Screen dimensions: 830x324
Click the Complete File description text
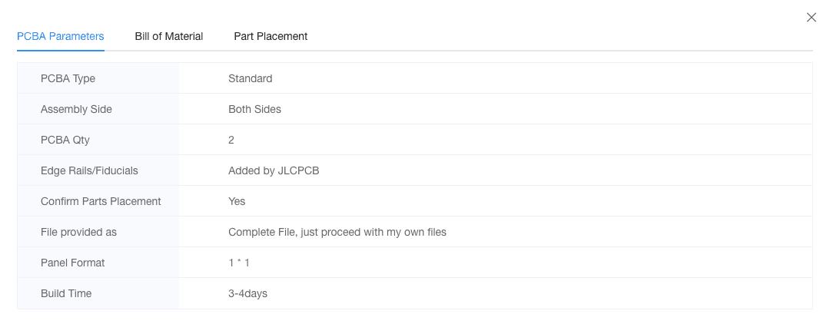pyautogui.click(x=337, y=232)
